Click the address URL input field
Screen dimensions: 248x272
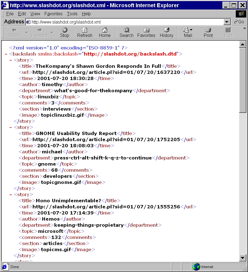(125, 22)
